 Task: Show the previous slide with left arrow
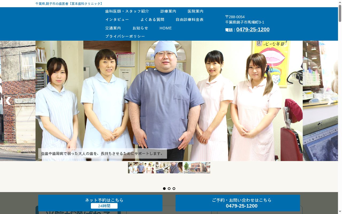click(x=8, y=101)
